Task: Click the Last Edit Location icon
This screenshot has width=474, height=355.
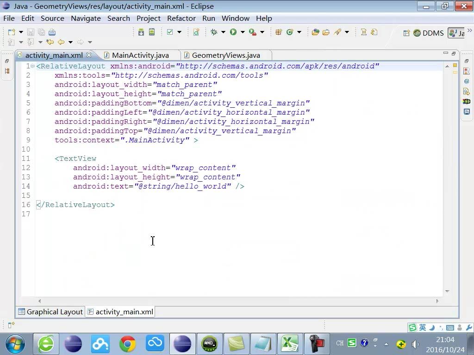Action: 50,42
